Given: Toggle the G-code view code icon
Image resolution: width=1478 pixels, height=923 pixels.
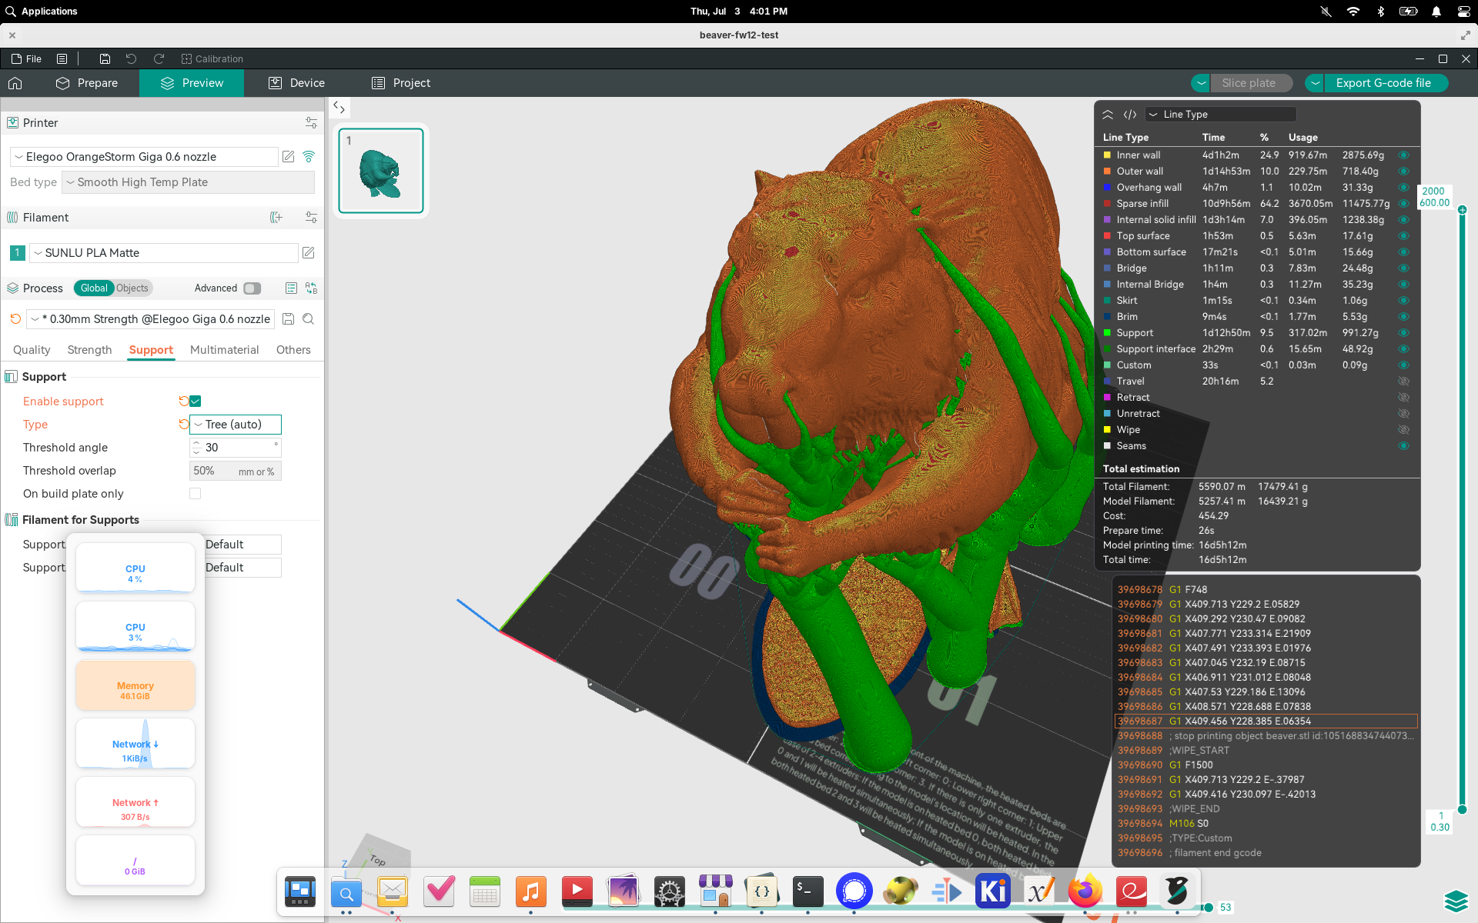Looking at the screenshot, I should pyautogui.click(x=1130, y=115).
